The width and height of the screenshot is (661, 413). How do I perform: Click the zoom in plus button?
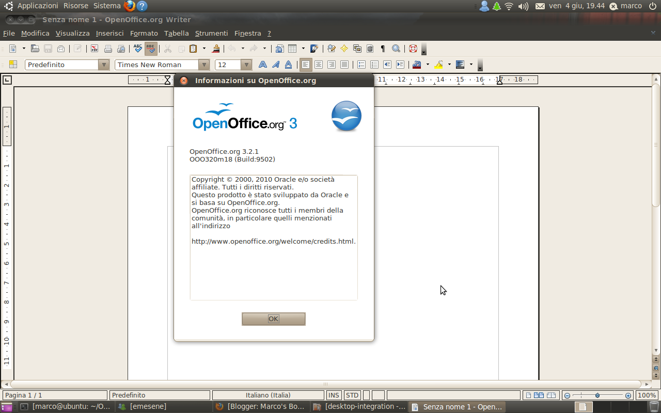pos(628,395)
